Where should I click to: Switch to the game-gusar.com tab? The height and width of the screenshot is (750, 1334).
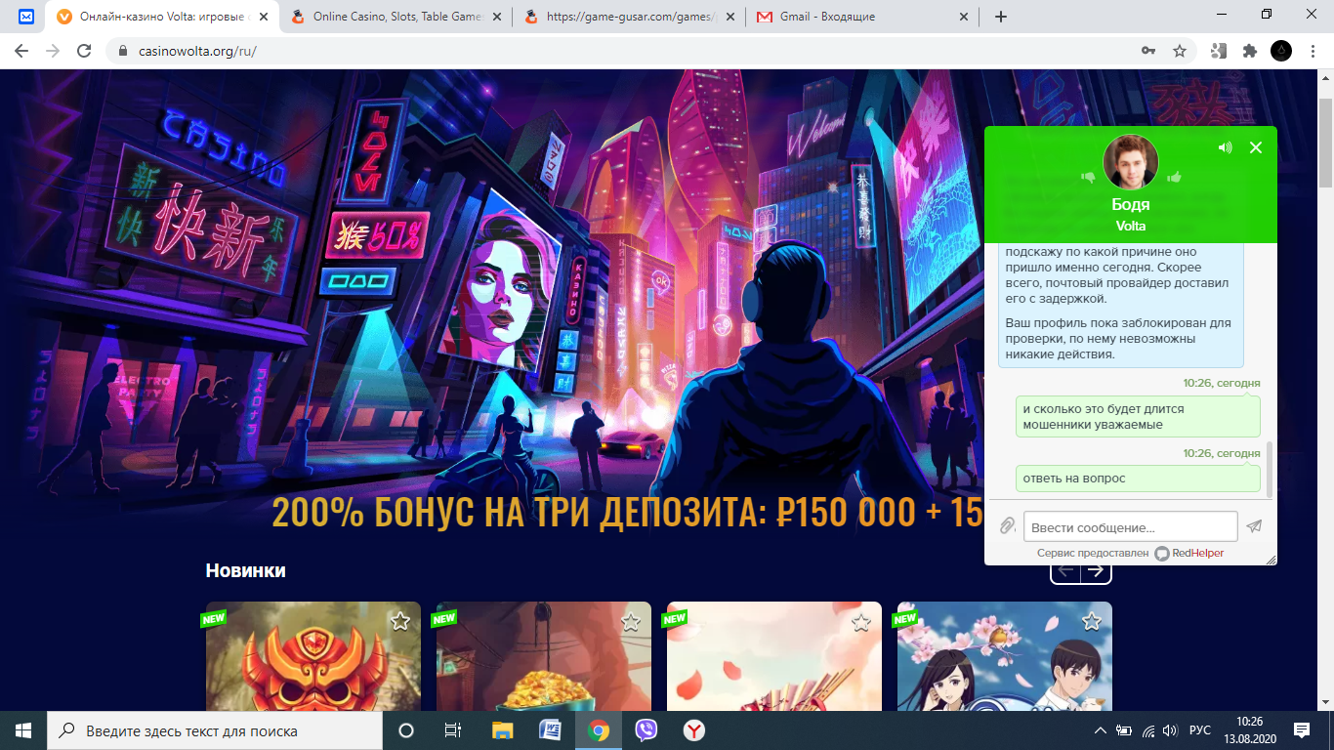[x=629, y=17]
